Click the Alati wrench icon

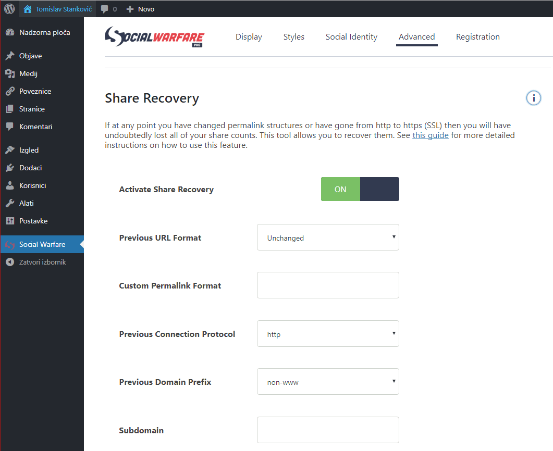tap(10, 203)
